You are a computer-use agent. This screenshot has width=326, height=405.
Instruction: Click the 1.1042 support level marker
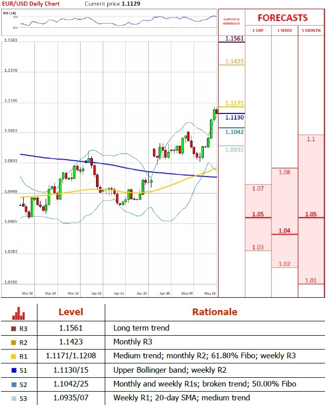[234, 132]
